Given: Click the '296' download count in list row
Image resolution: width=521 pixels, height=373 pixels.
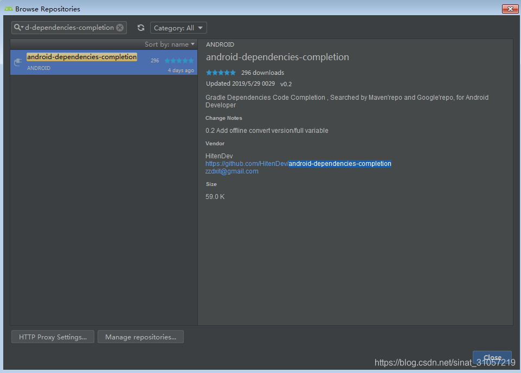Looking at the screenshot, I should [155, 61].
